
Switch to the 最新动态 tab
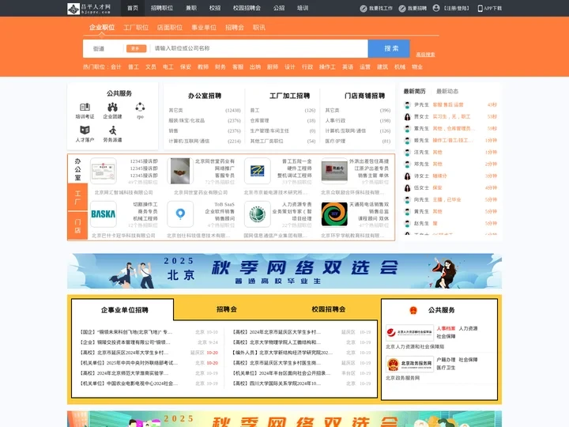pos(447,91)
